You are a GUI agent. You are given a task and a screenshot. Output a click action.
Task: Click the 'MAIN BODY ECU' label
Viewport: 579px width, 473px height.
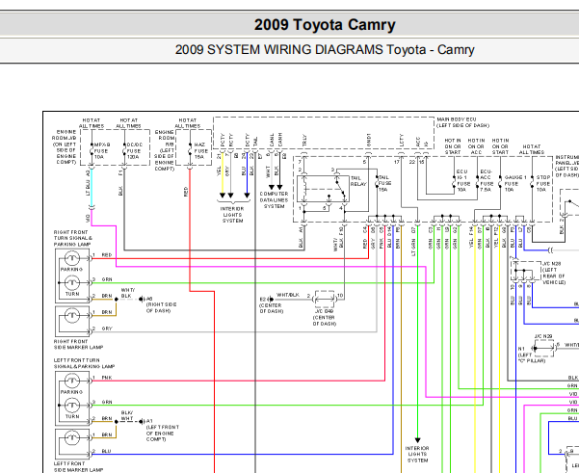tap(457, 119)
